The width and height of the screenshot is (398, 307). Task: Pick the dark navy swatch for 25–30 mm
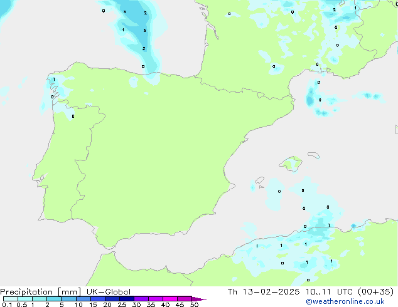[127, 299]
